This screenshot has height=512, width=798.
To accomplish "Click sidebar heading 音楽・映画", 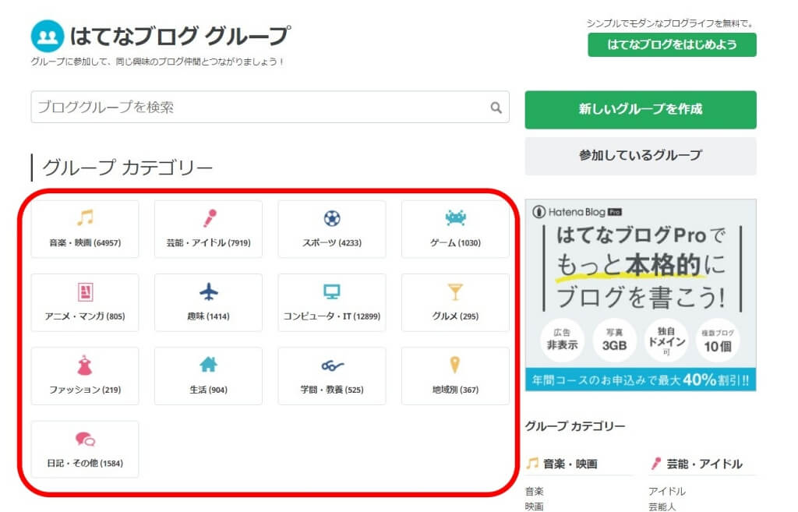I will pyautogui.click(x=570, y=464).
